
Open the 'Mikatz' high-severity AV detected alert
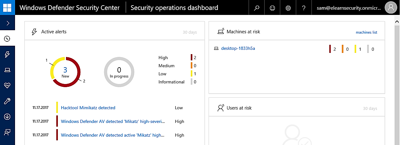click(113, 121)
